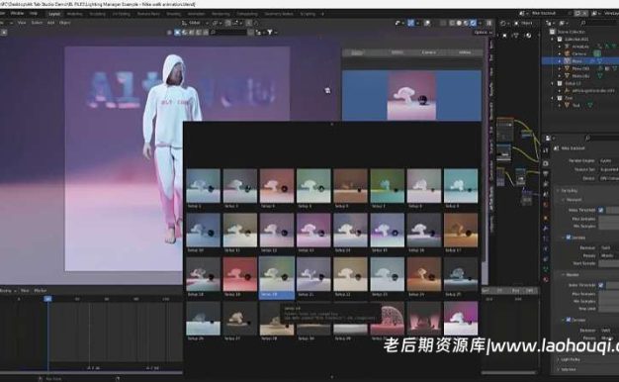The width and height of the screenshot is (619, 382).
Task: Switch to the Modeling workspace tab
Action: pyautogui.click(x=74, y=14)
